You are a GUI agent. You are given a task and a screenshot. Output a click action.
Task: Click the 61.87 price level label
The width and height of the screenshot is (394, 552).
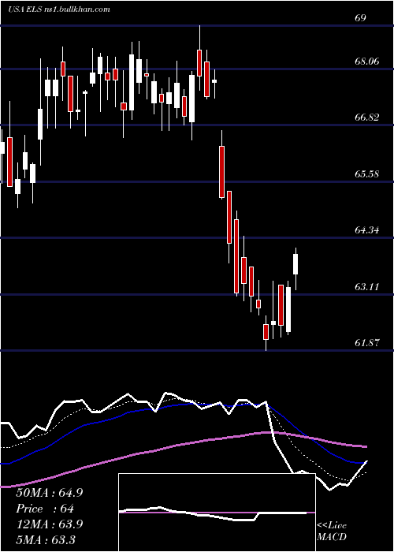tap(367, 343)
